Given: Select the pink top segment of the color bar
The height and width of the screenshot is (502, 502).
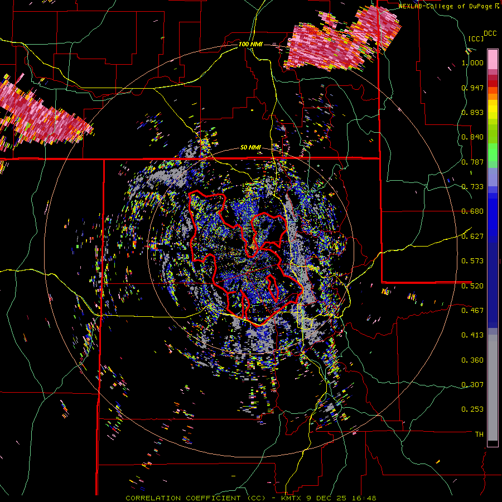Looking at the screenshot, I should tap(493, 59).
